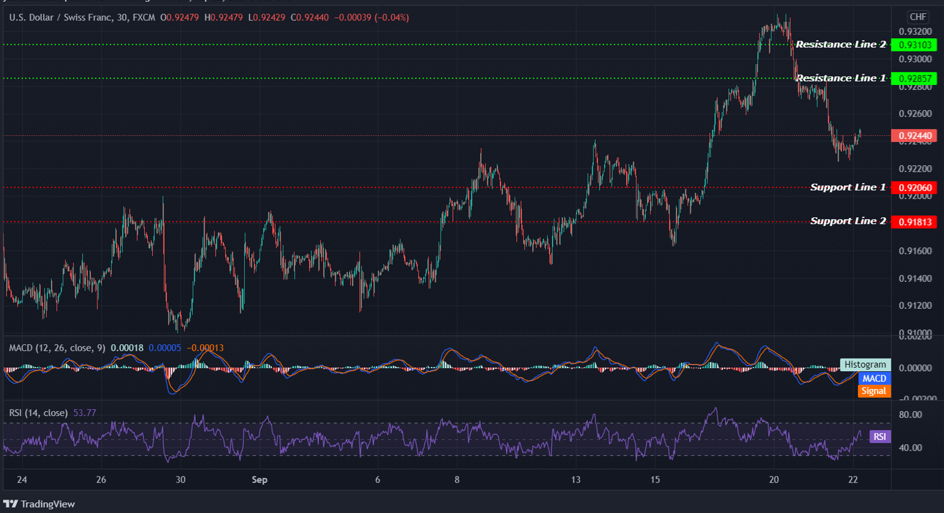Click the 0.91200 price scale label
This screenshot has height=513, width=944.
915,305
